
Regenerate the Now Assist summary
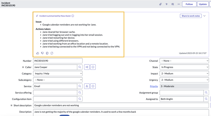pos(52,53)
